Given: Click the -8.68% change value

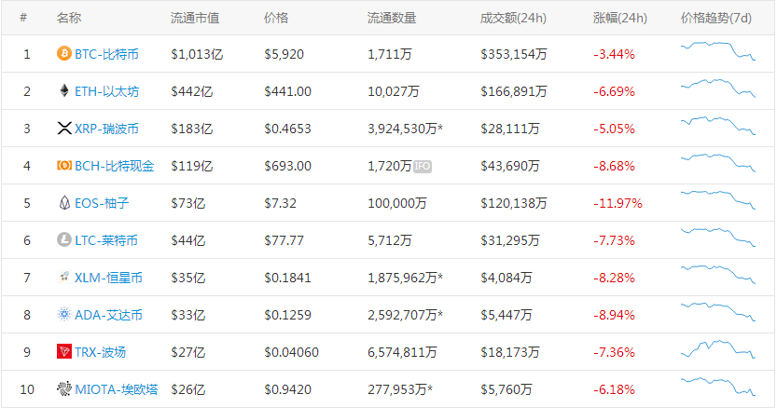Looking at the screenshot, I should (x=614, y=166).
